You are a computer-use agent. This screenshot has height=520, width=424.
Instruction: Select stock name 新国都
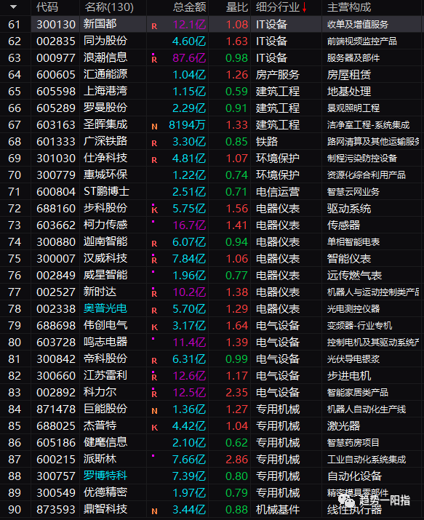pyautogui.click(x=100, y=24)
